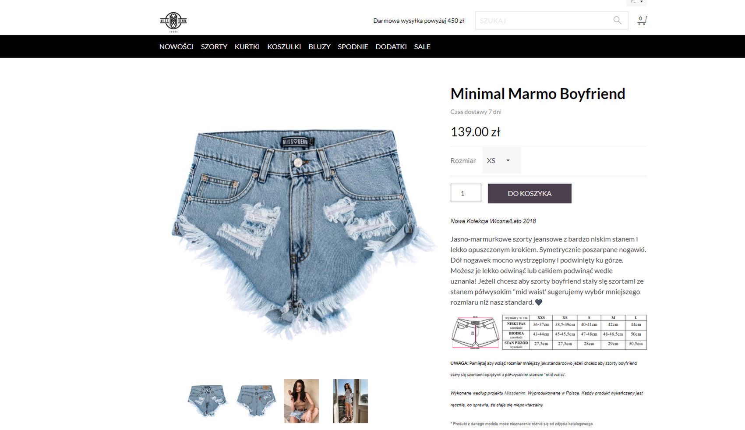Open the SPODNIE category

353,46
